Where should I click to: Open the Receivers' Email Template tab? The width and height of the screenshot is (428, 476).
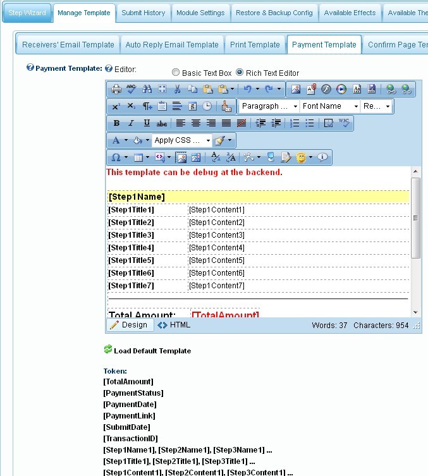pos(68,45)
